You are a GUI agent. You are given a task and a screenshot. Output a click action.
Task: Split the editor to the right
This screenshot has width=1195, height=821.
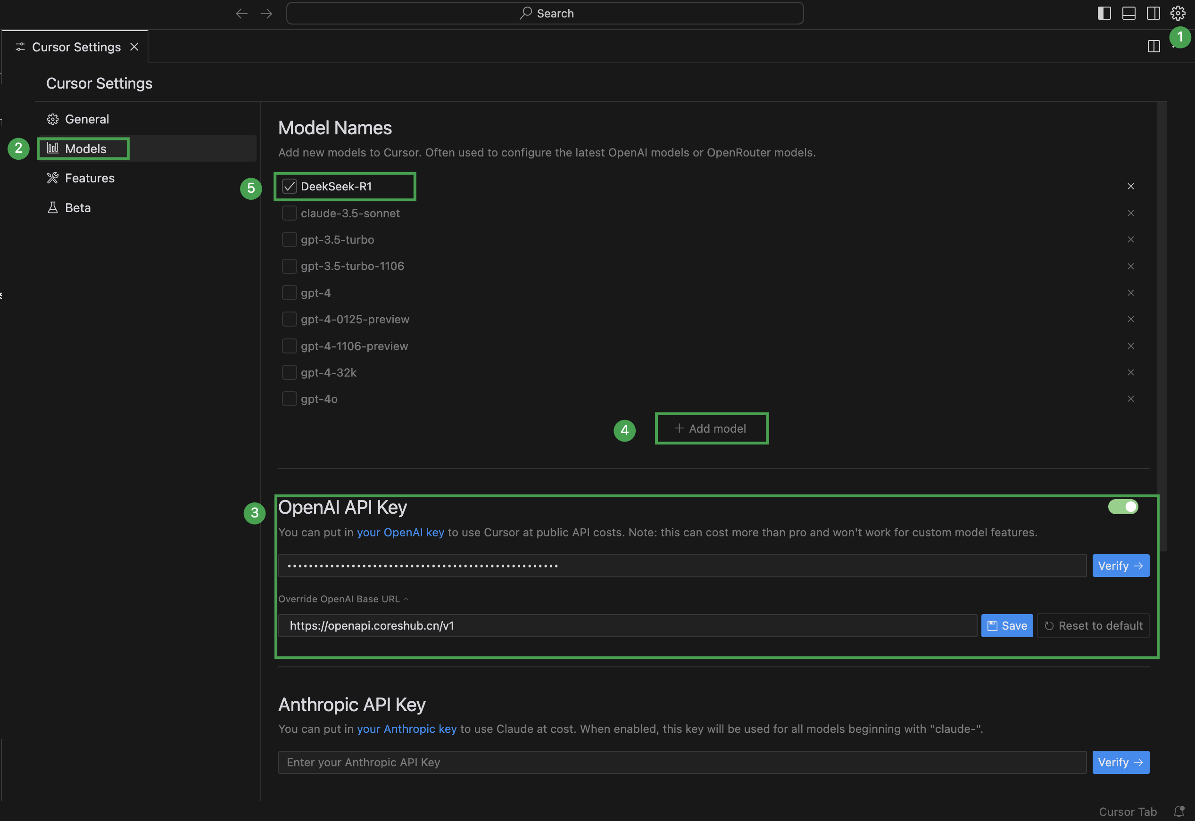coord(1154,46)
